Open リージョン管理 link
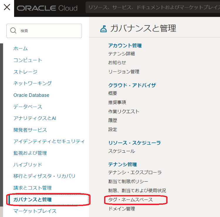Screen dimensions: 220x217 click(x=124, y=72)
